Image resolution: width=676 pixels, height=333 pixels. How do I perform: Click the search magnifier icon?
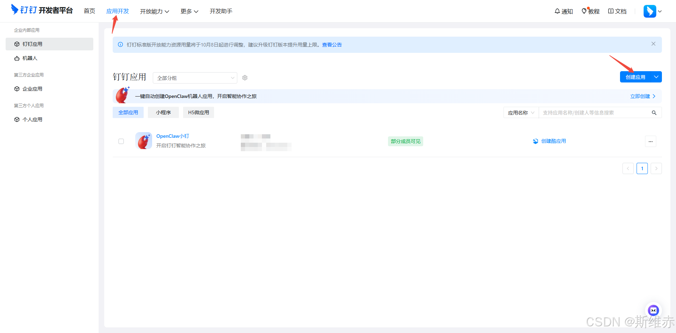pos(654,113)
